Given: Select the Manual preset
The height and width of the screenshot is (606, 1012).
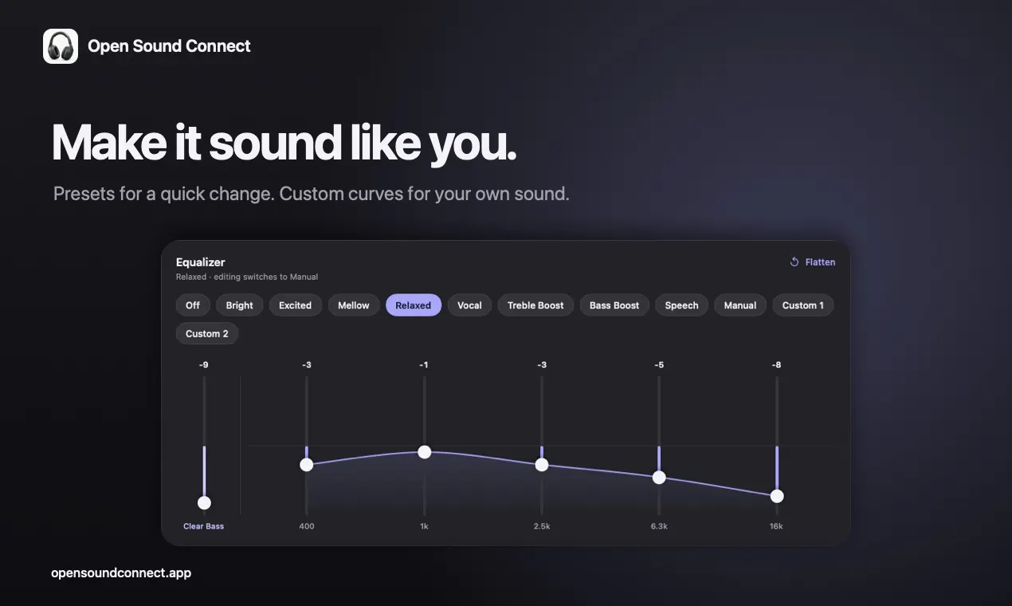Looking at the screenshot, I should (x=740, y=305).
